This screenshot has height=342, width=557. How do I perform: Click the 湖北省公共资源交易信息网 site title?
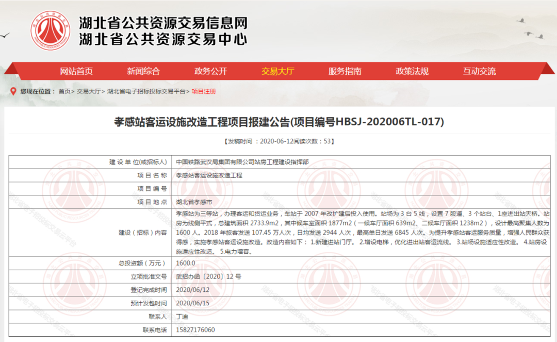(163, 23)
